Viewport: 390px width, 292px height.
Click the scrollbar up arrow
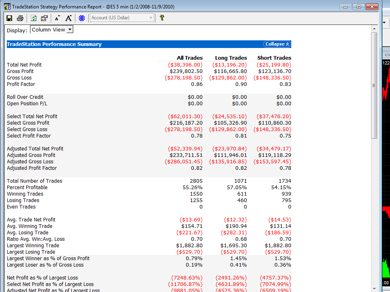click(x=374, y=29)
